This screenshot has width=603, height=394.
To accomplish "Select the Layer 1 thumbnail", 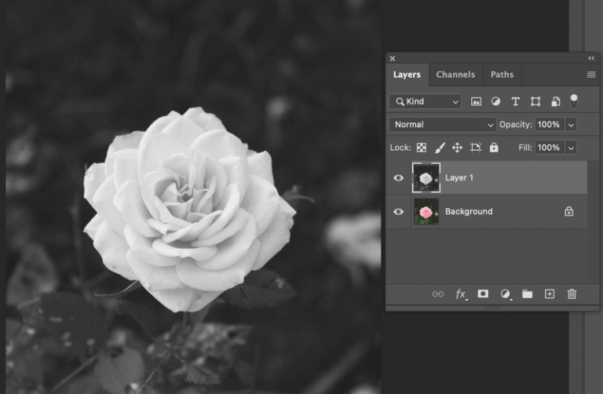I will [426, 177].
